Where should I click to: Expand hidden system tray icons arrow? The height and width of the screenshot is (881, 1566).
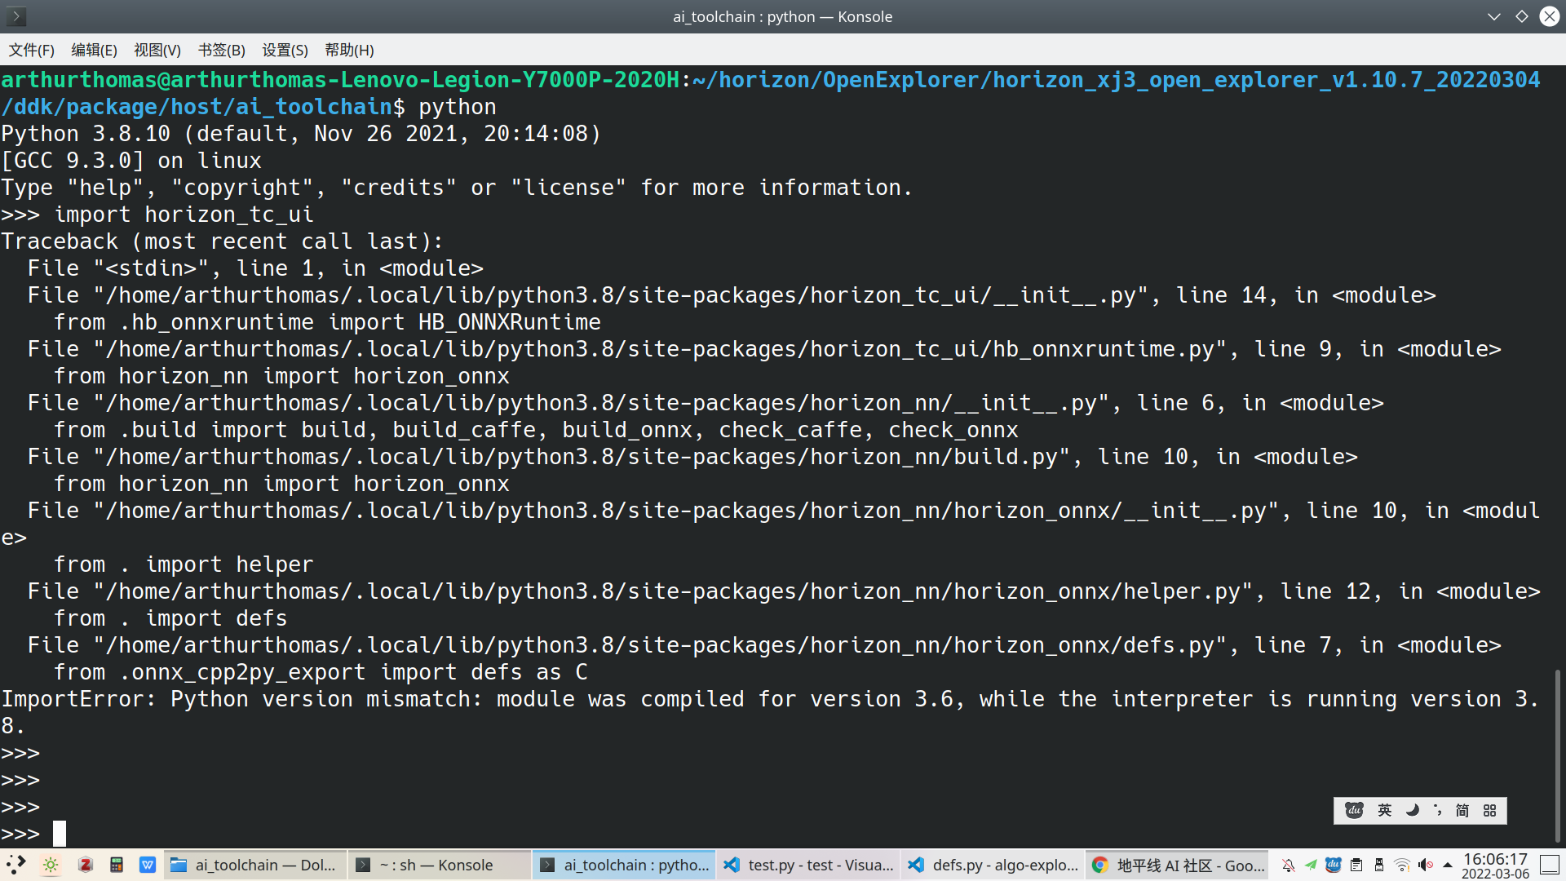(1448, 865)
